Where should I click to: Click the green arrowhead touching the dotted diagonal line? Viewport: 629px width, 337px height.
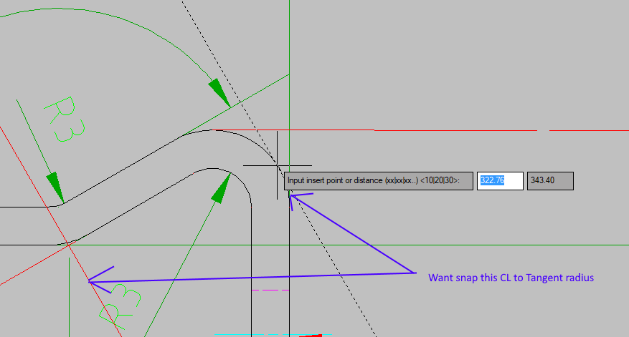219,92
